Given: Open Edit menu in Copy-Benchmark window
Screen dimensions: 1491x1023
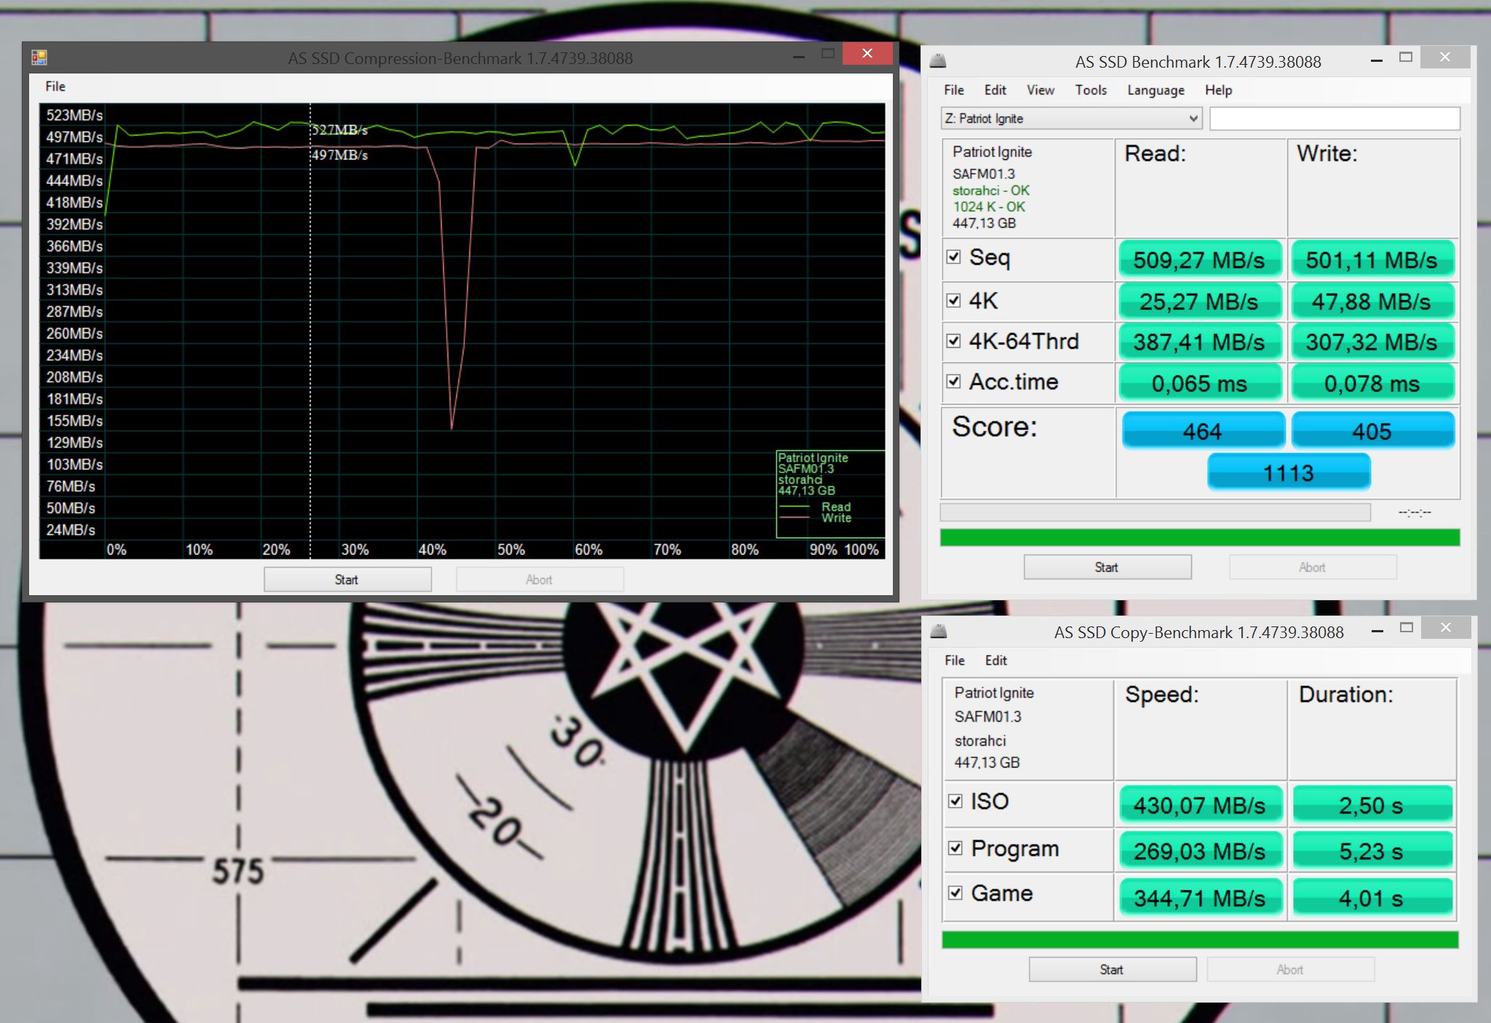Looking at the screenshot, I should point(996,661).
